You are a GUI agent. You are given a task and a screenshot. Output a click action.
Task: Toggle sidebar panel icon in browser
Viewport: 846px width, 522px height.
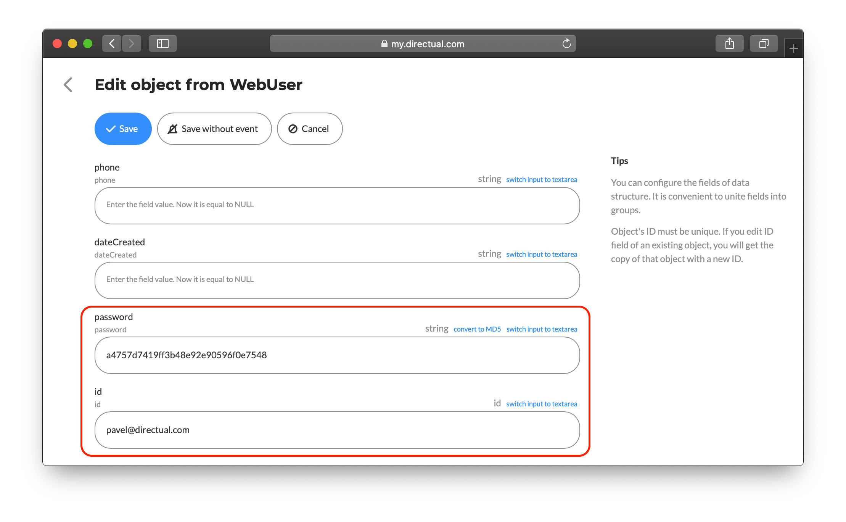click(x=162, y=43)
